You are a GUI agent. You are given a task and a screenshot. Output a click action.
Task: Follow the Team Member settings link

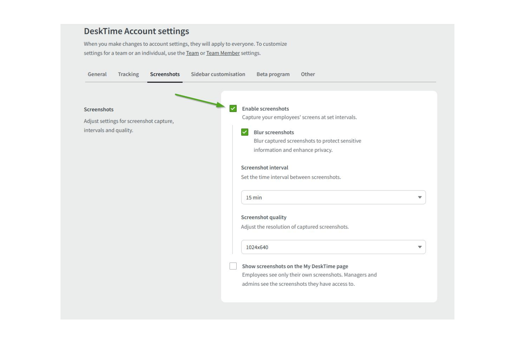point(223,53)
